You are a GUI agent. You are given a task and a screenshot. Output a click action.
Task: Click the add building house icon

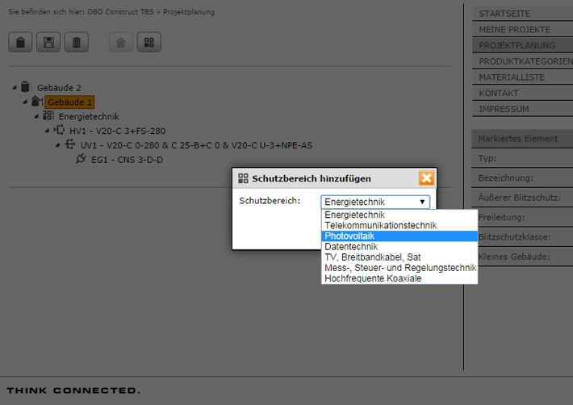coord(121,42)
